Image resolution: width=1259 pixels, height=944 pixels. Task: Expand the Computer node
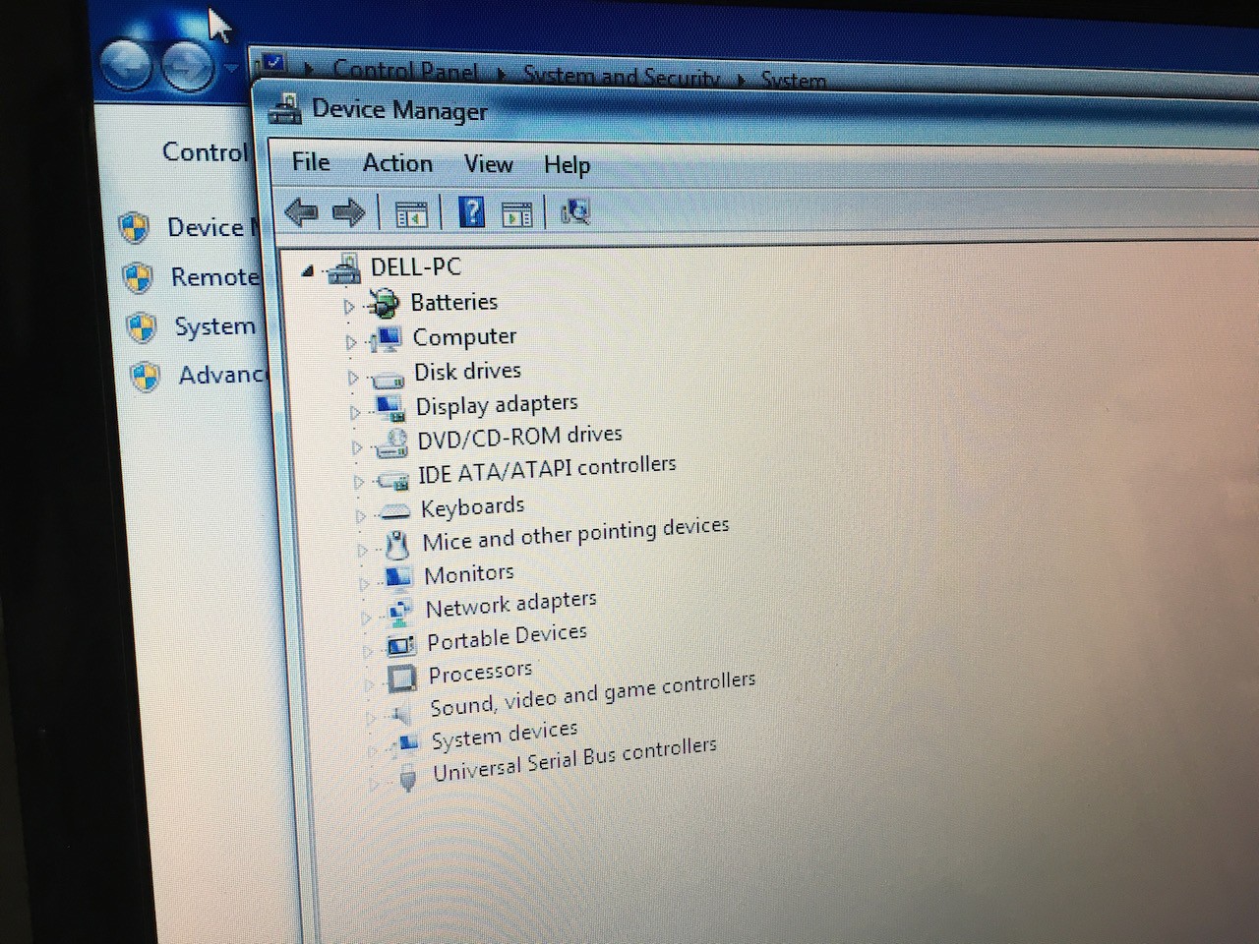[351, 342]
